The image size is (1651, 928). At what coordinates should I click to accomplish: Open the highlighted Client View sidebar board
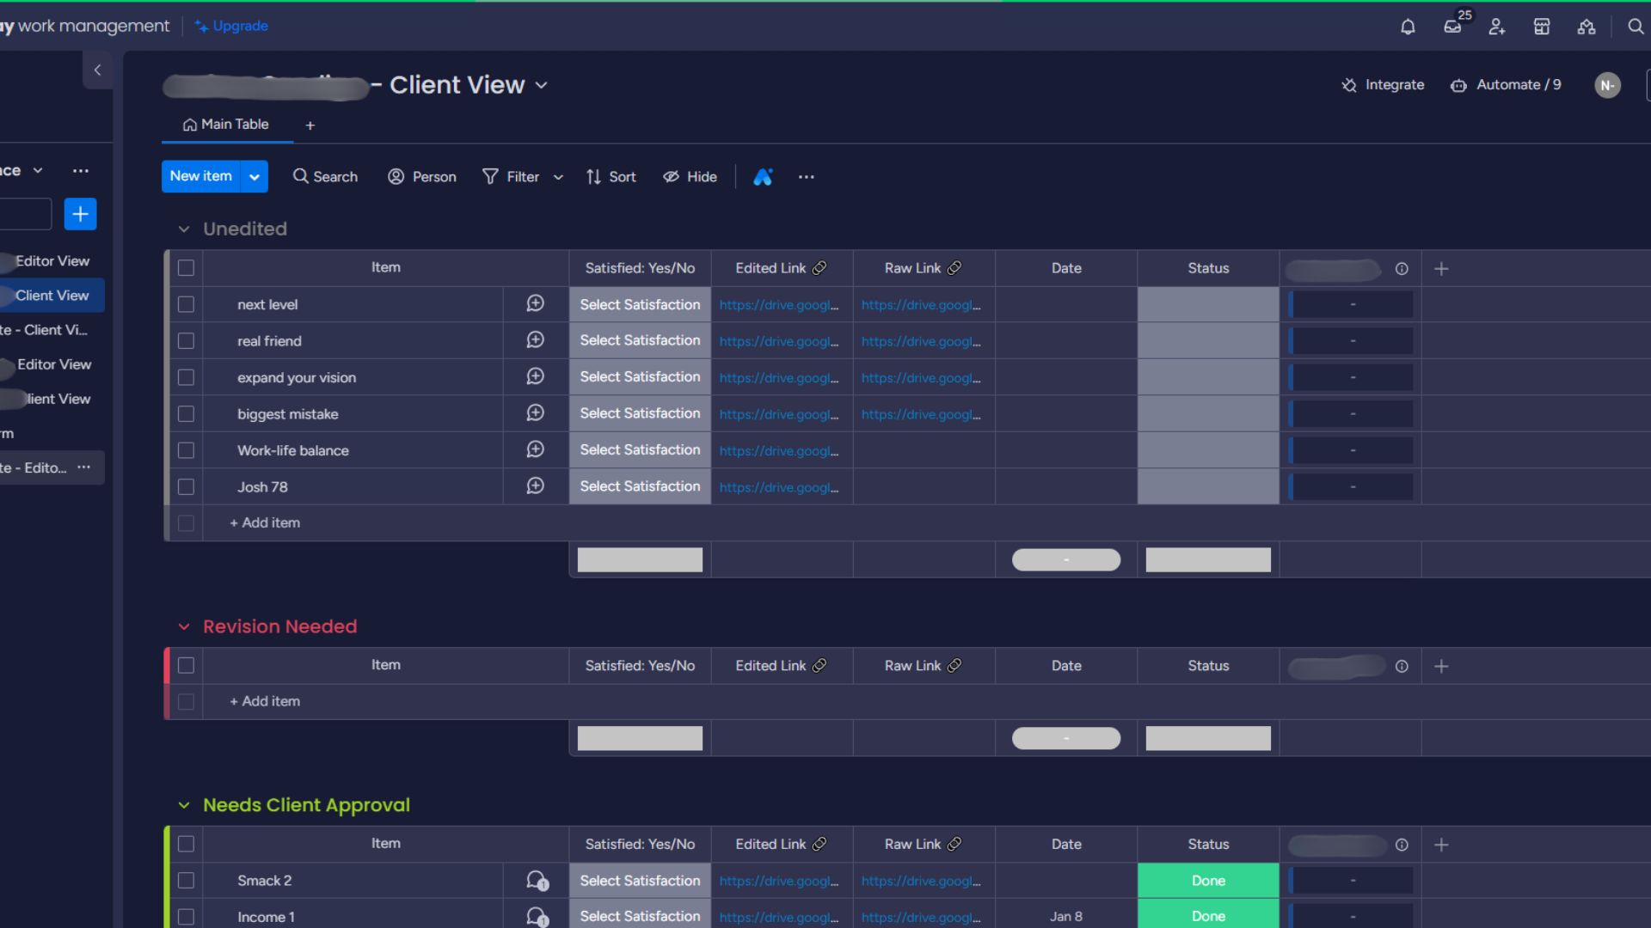(x=52, y=296)
